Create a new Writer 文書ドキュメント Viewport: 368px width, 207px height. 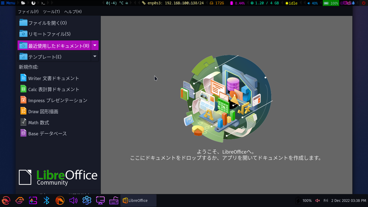[x=58, y=78]
